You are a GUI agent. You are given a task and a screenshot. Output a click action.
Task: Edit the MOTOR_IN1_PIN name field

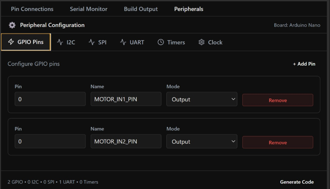point(126,99)
